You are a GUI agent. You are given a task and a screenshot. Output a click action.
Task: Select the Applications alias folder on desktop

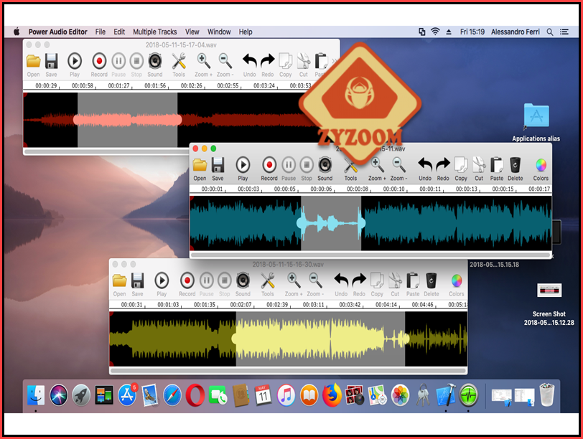[536, 123]
